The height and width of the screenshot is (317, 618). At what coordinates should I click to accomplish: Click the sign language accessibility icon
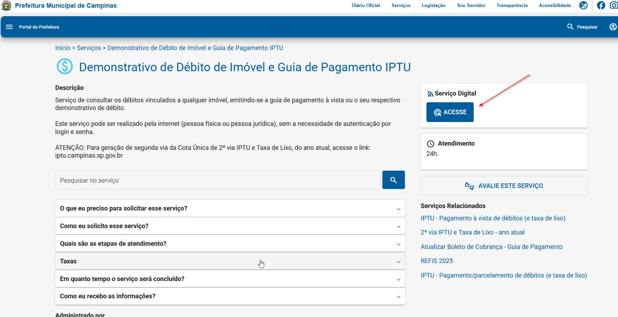pyautogui.click(x=583, y=5)
